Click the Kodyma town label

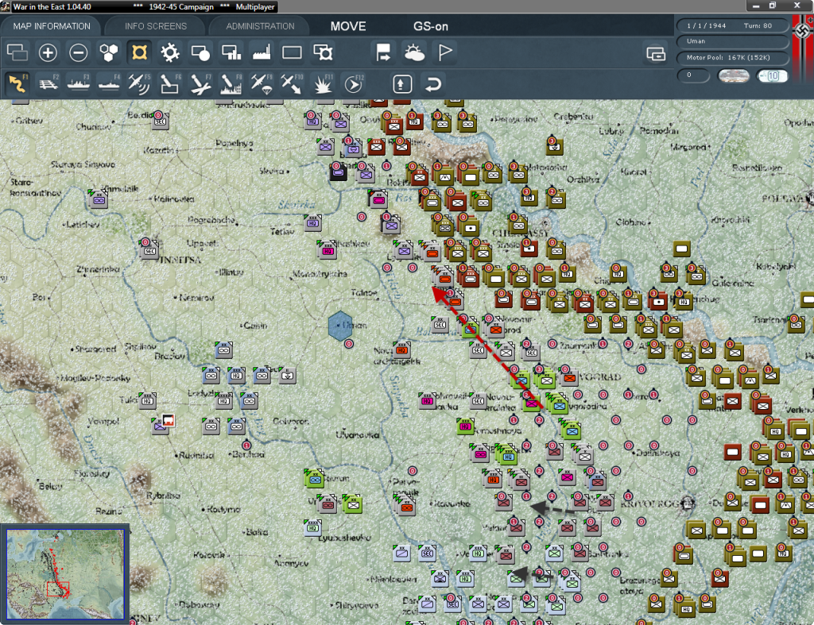tap(223, 509)
